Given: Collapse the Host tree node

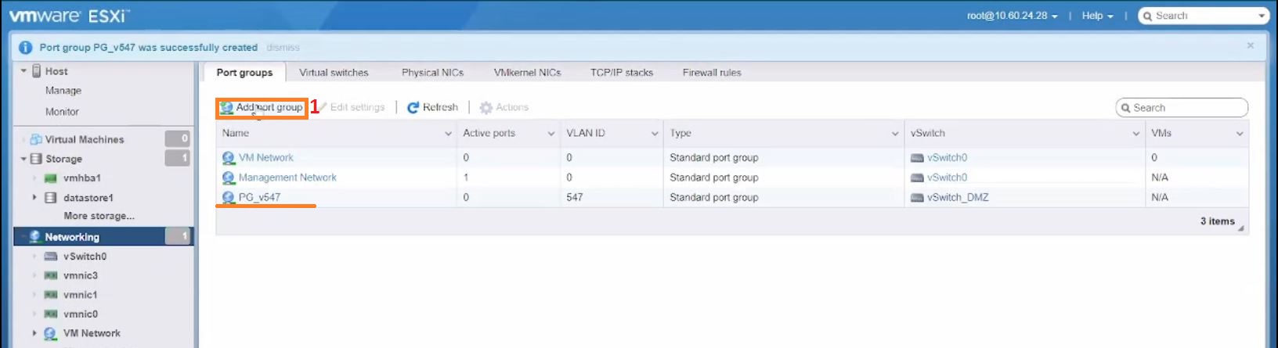Looking at the screenshot, I should point(23,71).
